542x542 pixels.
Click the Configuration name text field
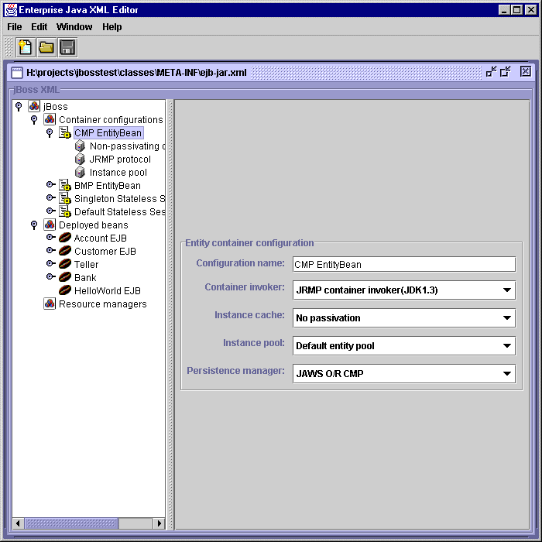pyautogui.click(x=403, y=264)
